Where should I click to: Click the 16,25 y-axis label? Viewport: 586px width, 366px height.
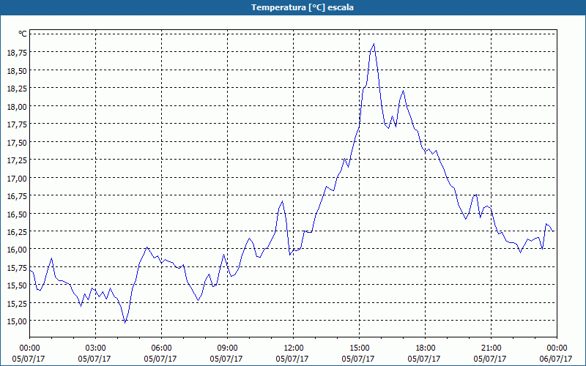point(17,231)
